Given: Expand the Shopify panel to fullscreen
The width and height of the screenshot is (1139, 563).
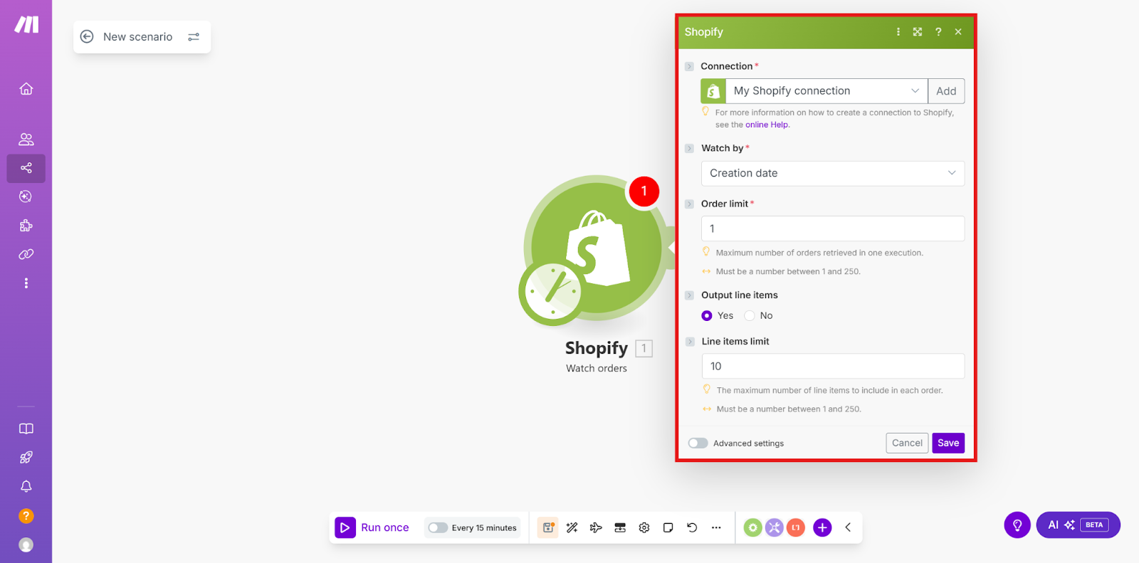Looking at the screenshot, I should pyautogui.click(x=918, y=32).
